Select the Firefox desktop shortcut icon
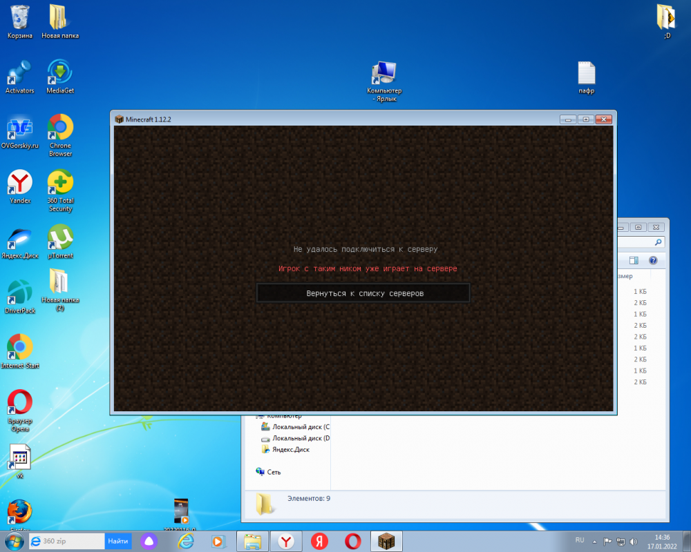 click(x=20, y=513)
